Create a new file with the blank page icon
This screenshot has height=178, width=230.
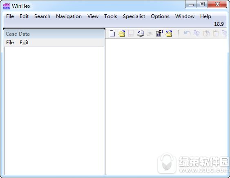pyautogui.click(x=112, y=33)
